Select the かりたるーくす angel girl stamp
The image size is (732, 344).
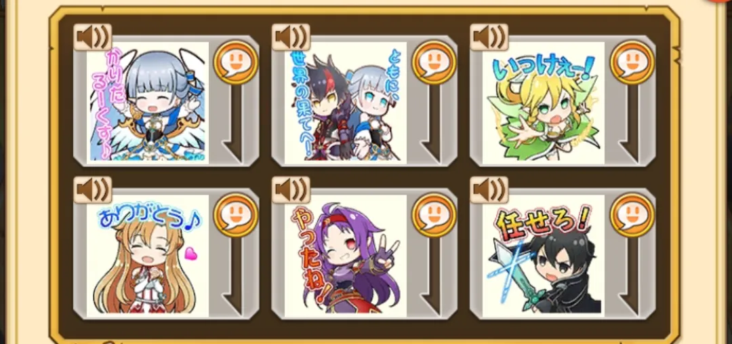pyautogui.click(x=148, y=102)
